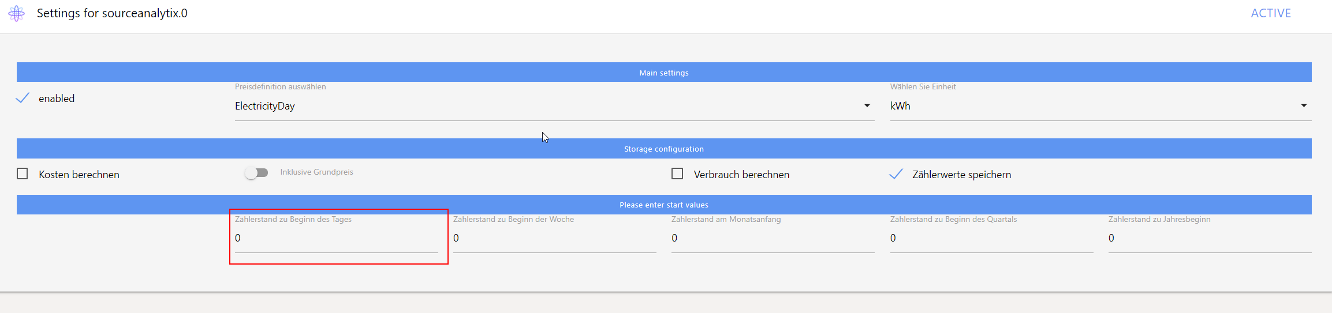This screenshot has height=313, width=1332.
Task: Check the Verbrauch berechnen option
Action: pyautogui.click(x=677, y=174)
